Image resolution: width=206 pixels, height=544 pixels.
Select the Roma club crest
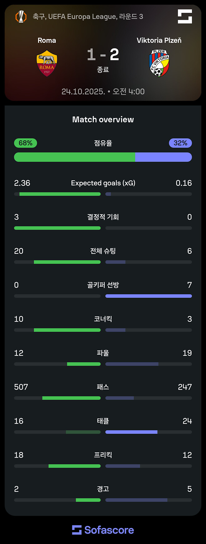pos(47,61)
